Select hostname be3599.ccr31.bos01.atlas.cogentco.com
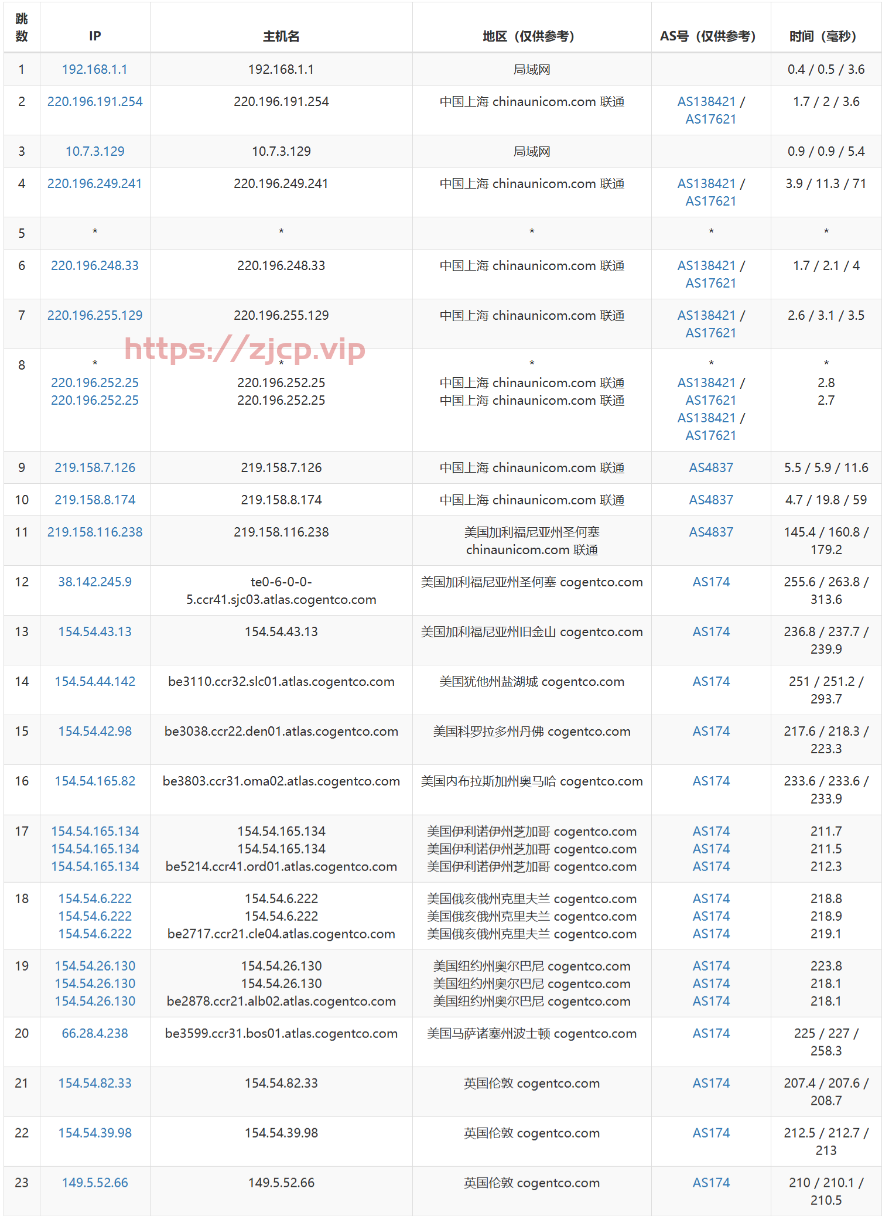Viewport: 882px width, 1216px height. click(x=281, y=1033)
